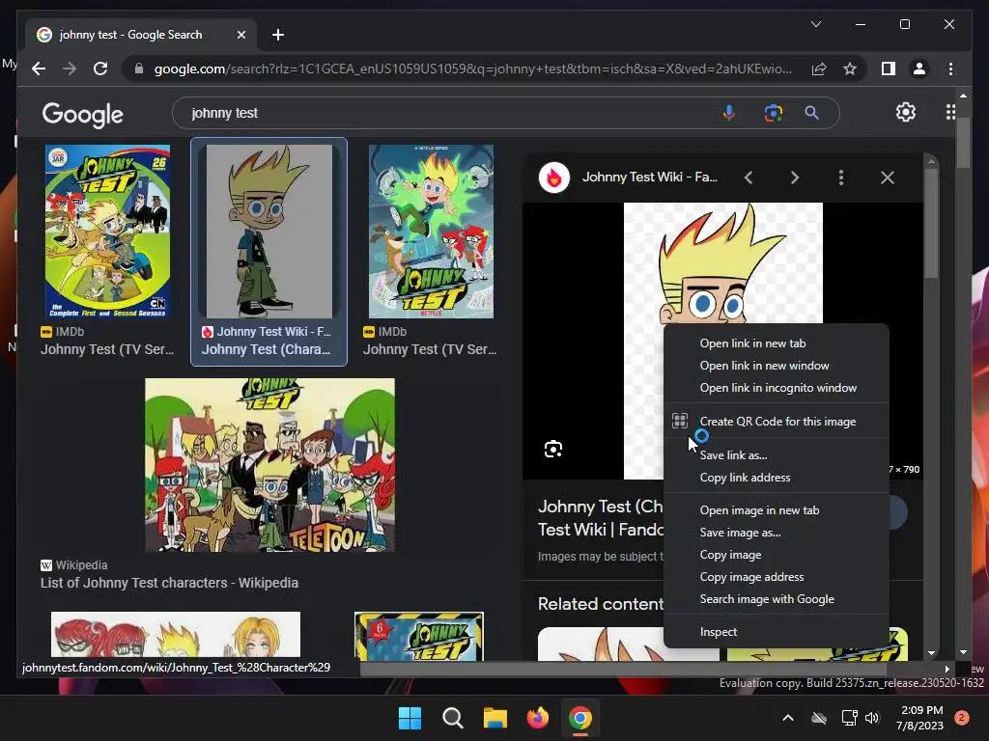This screenshot has width=989, height=741.
Task: Bookmark this page with the star icon
Action: (850, 69)
